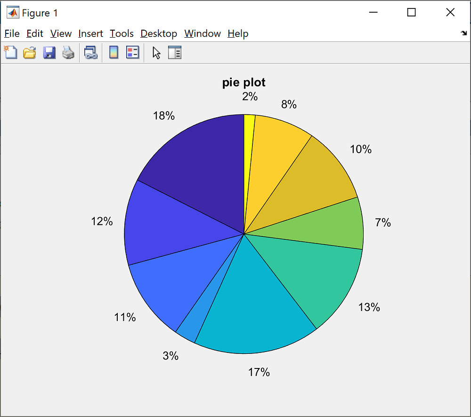Open a file using the Open folder icon
Screen dimensions: 471x417
tap(30, 52)
